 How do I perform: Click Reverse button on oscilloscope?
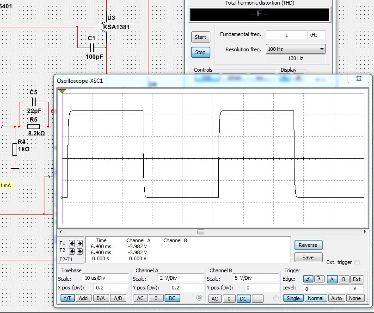point(308,245)
